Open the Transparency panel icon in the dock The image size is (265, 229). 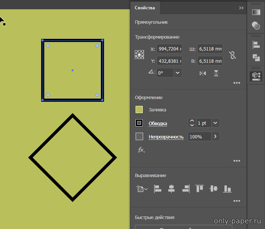tap(256, 26)
